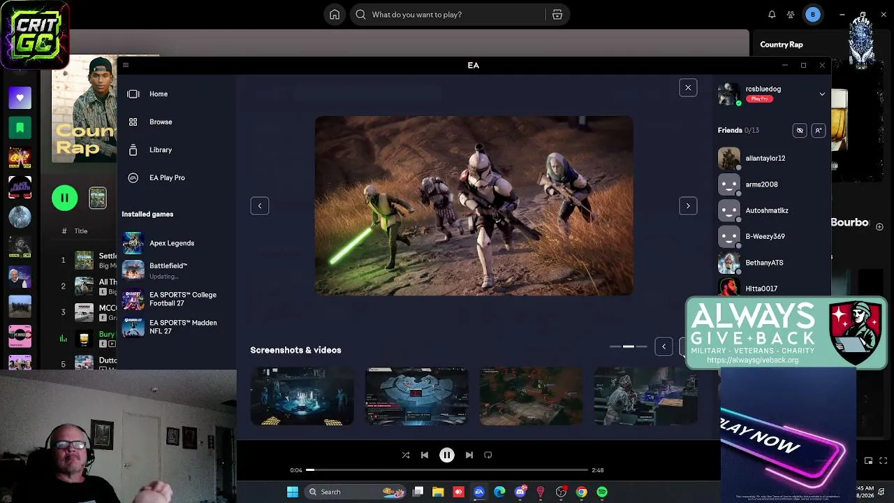Select friend BethanyATS

(765, 263)
